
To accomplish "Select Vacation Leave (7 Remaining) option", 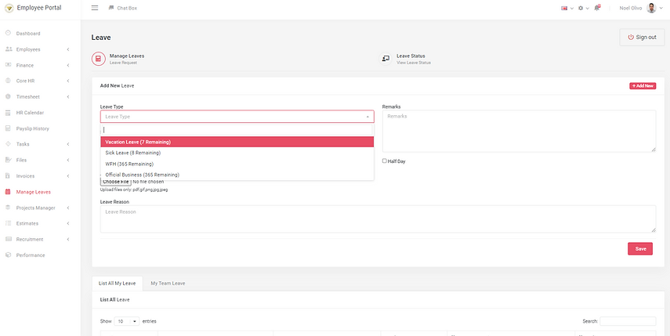I will click(x=237, y=142).
